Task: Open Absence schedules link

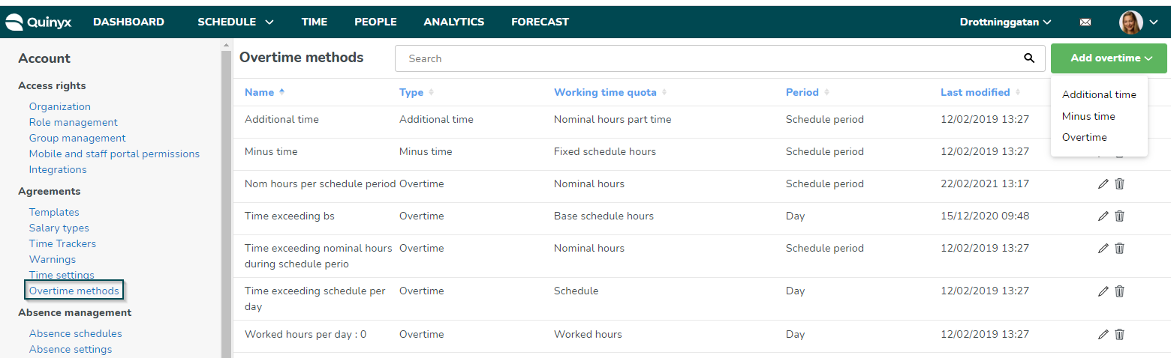Action: [76, 333]
